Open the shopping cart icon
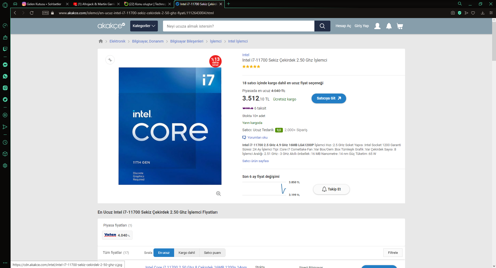The height and width of the screenshot is (268, 496). [400, 26]
